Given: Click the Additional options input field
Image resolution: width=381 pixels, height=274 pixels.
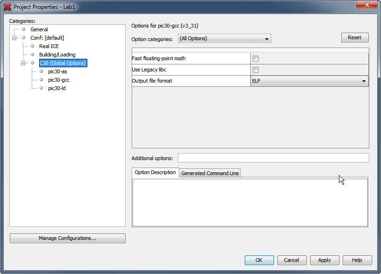Looking at the screenshot, I should [273, 158].
